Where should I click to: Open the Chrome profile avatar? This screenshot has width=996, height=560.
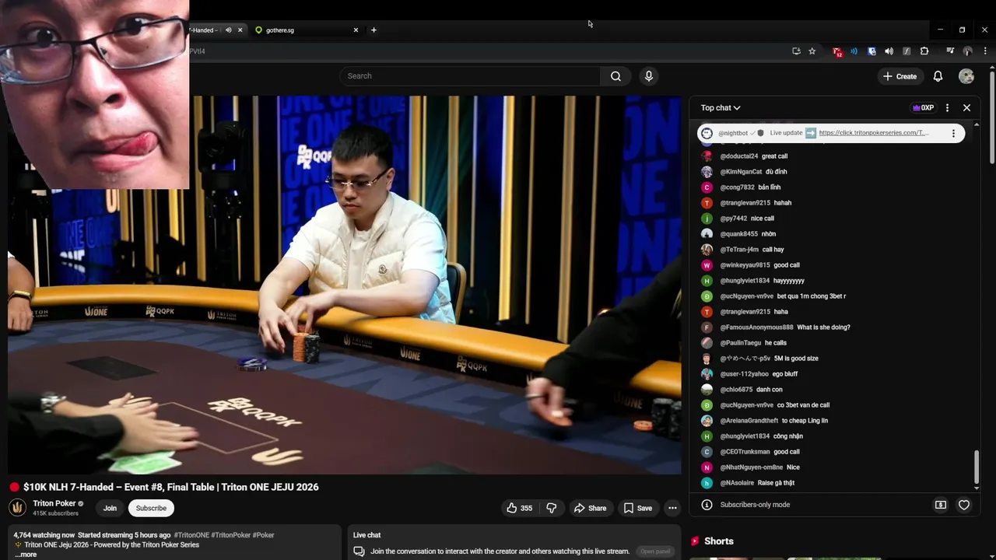(967, 51)
